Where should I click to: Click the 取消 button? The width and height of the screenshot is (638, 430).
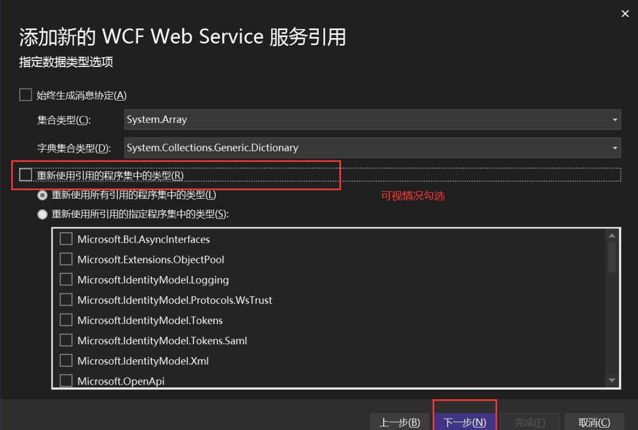coord(594,423)
